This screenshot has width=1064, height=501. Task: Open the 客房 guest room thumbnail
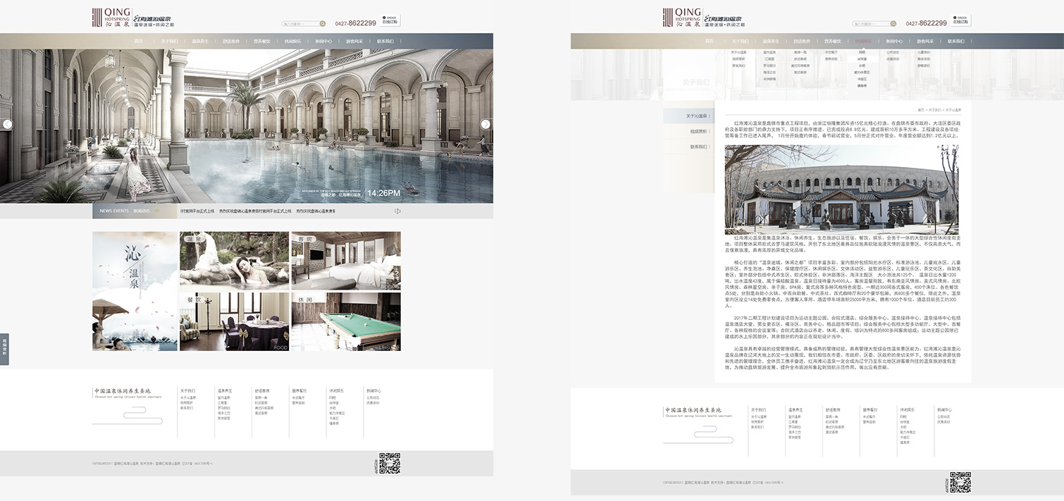[x=346, y=261]
